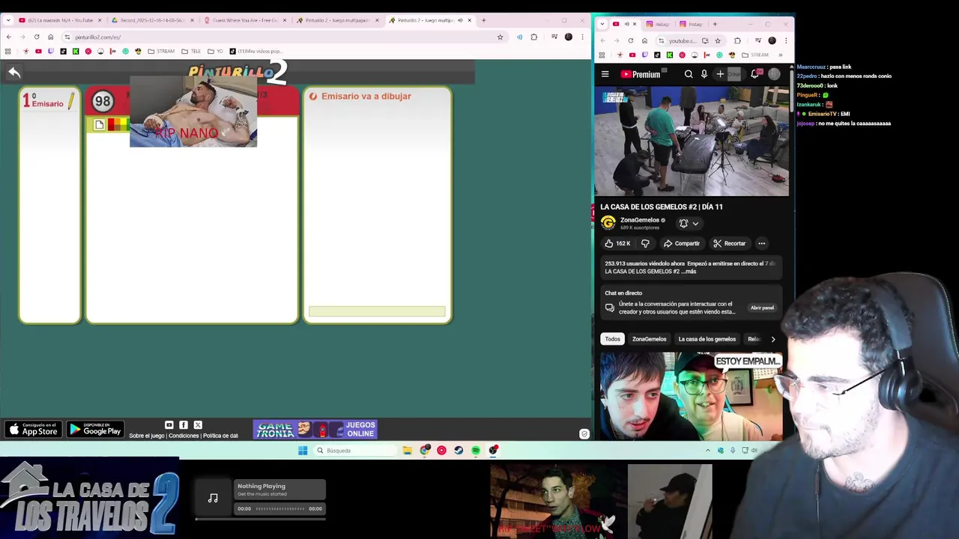Open the TELE bookmarks folder
This screenshot has width=959, height=539.
(x=191, y=52)
